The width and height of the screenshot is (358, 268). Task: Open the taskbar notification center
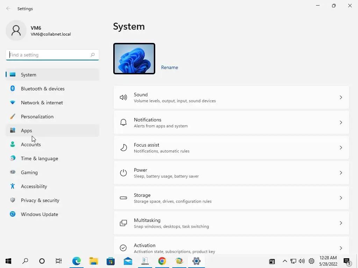347,261
